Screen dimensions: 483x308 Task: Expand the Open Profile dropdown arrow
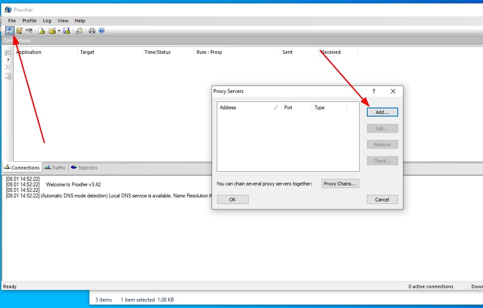[58, 31]
